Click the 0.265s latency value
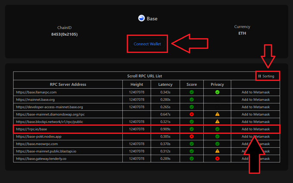The height and width of the screenshot is (183, 293). 165,107
